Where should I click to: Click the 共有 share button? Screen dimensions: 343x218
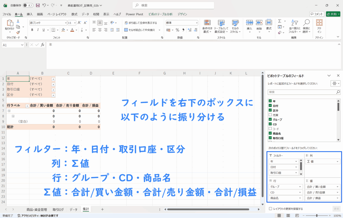click(x=333, y=14)
